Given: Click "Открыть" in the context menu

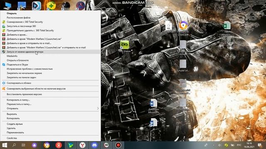Looking at the screenshot, I should tap(12, 13).
